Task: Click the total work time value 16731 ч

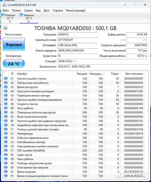Action: tap(137, 56)
